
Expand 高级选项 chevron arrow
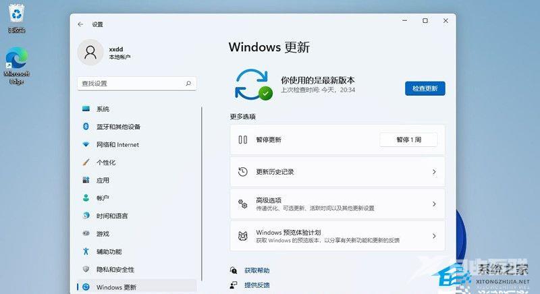tap(434, 204)
